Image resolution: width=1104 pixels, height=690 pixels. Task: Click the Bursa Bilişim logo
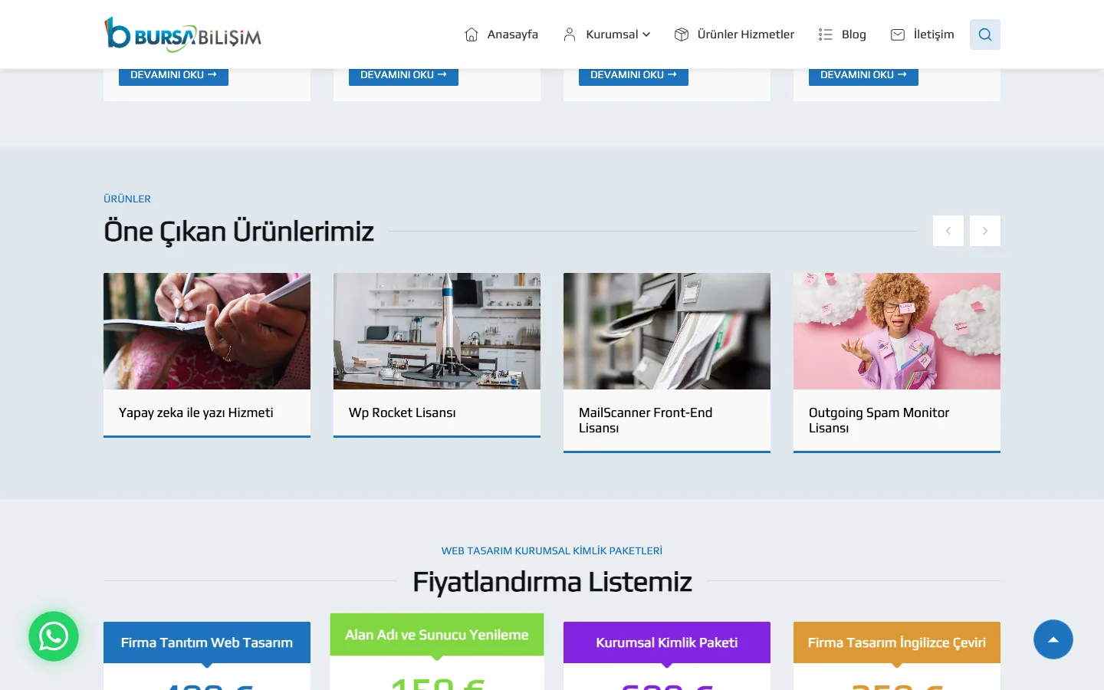[182, 34]
